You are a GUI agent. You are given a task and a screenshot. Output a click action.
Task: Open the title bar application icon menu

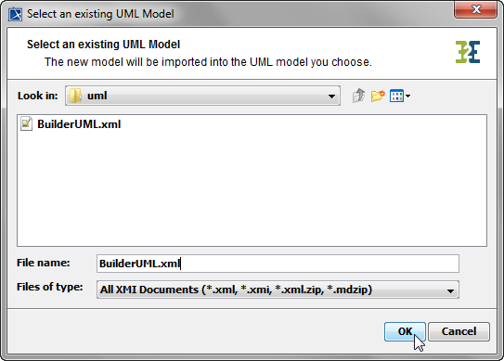15,14
